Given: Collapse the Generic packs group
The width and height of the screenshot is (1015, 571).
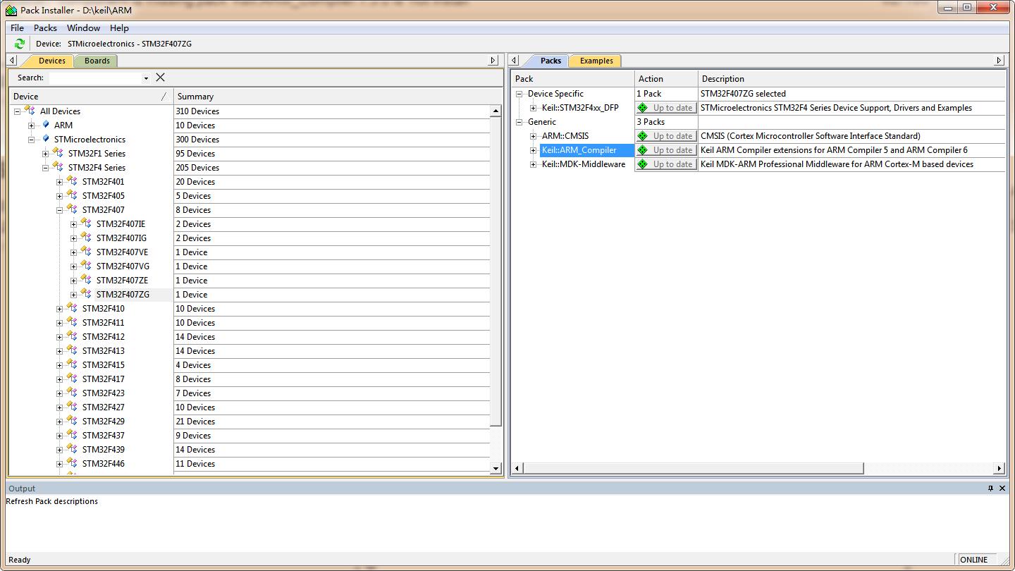Looking at the screenshot, I should (519, 122).
